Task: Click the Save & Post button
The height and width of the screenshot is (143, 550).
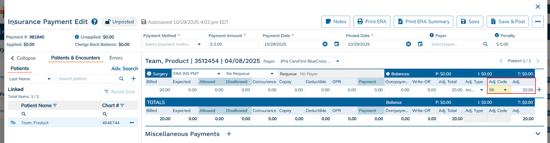Action: click(x=508, y=22)
